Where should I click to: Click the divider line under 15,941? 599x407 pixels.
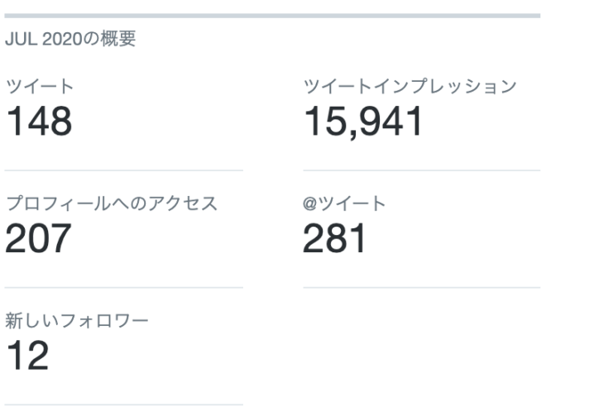[x=422, y=170]
